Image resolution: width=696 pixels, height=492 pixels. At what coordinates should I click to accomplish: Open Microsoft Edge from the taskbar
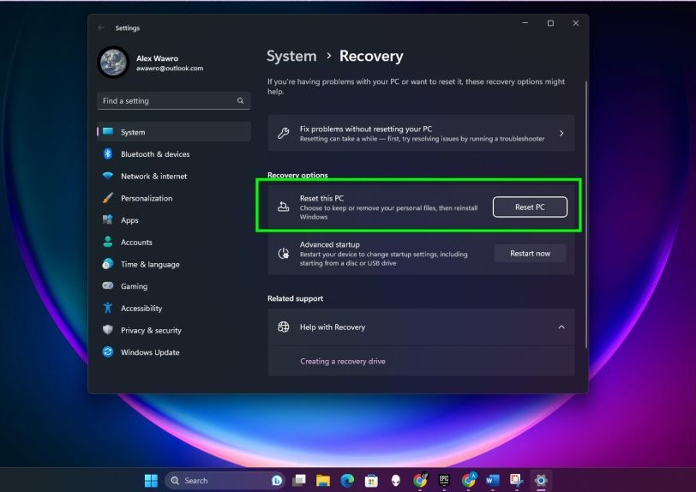[x=347, y=481]
